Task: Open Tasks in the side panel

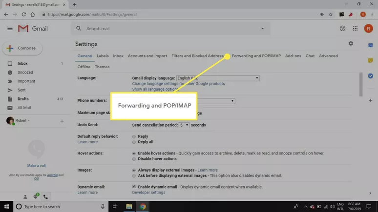Action: pyautogui.click(x=371, y=76)
